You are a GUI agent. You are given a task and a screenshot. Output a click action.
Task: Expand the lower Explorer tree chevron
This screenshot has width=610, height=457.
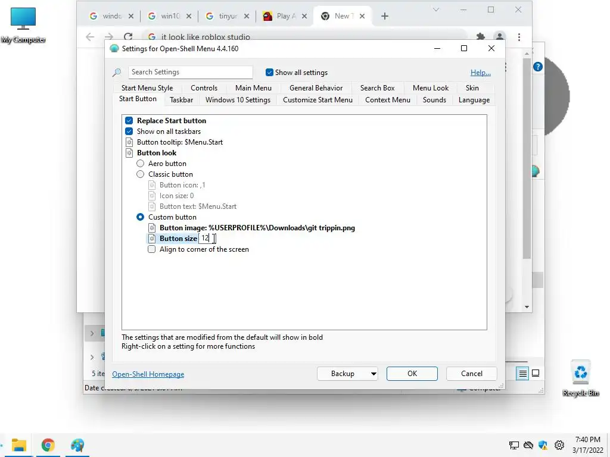[92, 357]
